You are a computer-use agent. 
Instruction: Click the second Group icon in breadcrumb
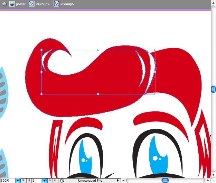click(56, 4)
